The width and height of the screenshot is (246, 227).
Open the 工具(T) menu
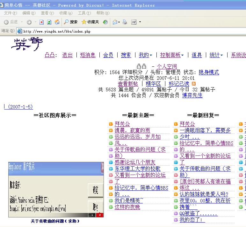tap(84, 13)
